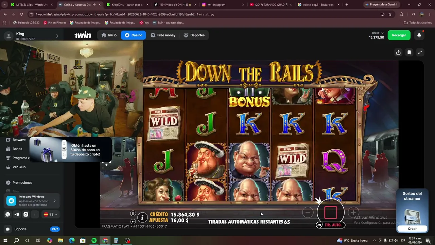Image resolution: width=435 pixels, height=245 pixels.
Task: Open the Soporte chat
Action: [20, 229]
